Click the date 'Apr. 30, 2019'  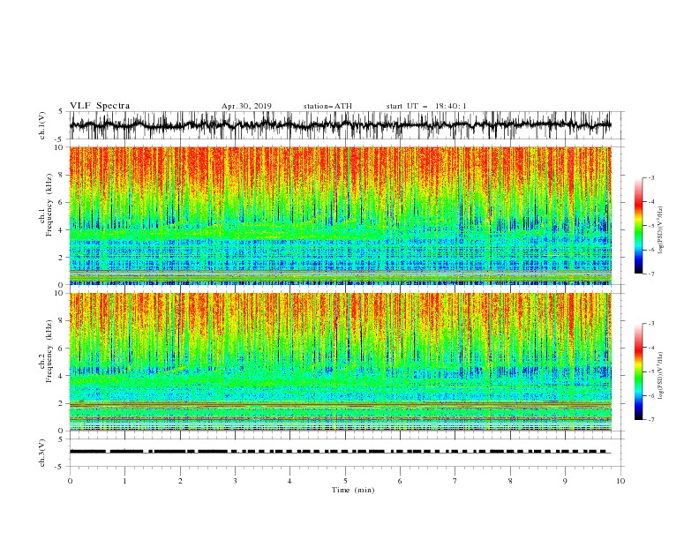[246, 106]
